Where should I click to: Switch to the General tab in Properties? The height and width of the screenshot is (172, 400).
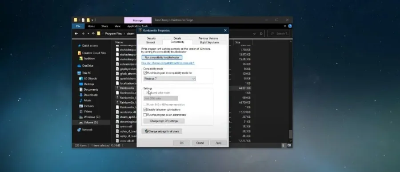click(x=151, y=42)
